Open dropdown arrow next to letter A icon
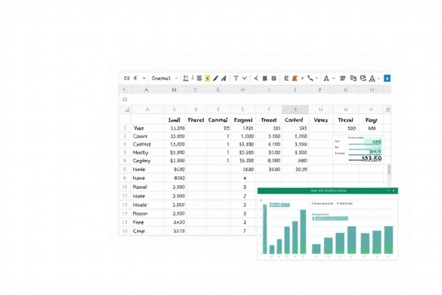This screenshot has height=295, width=442. [333, 78]
